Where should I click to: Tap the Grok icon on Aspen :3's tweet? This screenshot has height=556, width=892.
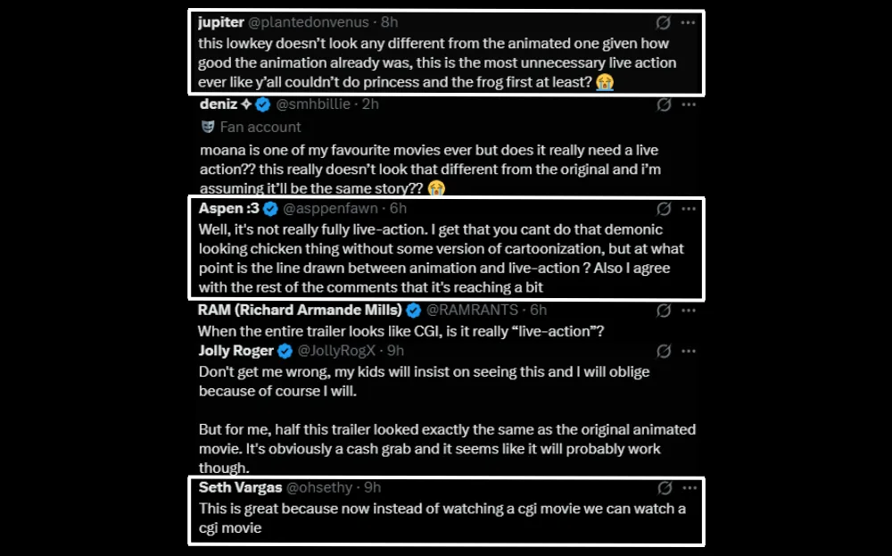(x=664, y=209)
